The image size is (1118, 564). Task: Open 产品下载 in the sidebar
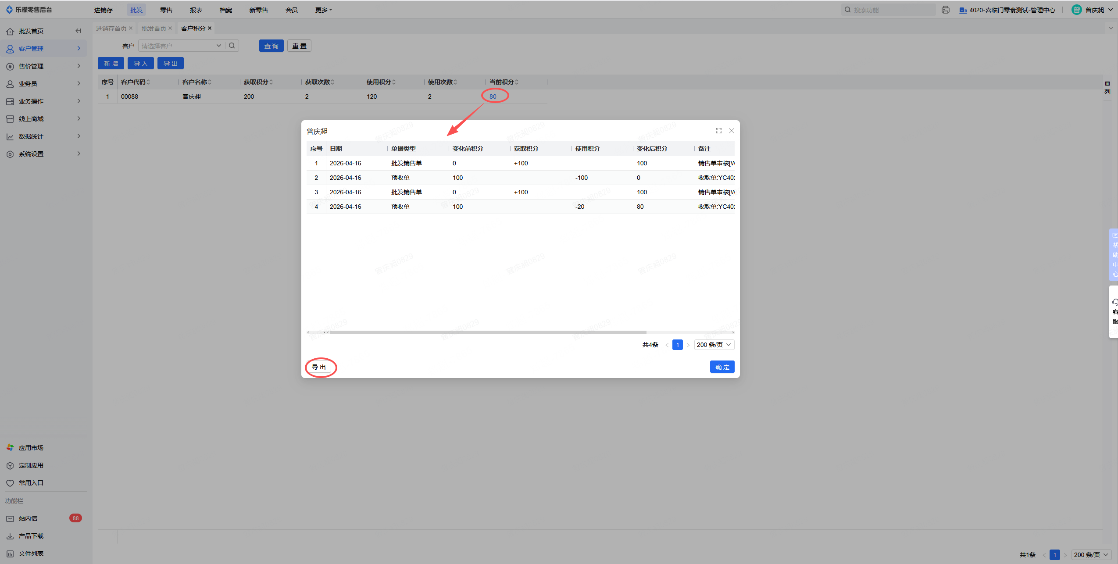tap(31, 535)
